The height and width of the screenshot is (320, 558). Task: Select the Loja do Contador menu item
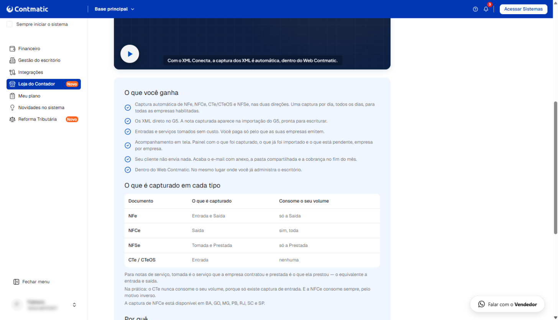tap(44, 84)
